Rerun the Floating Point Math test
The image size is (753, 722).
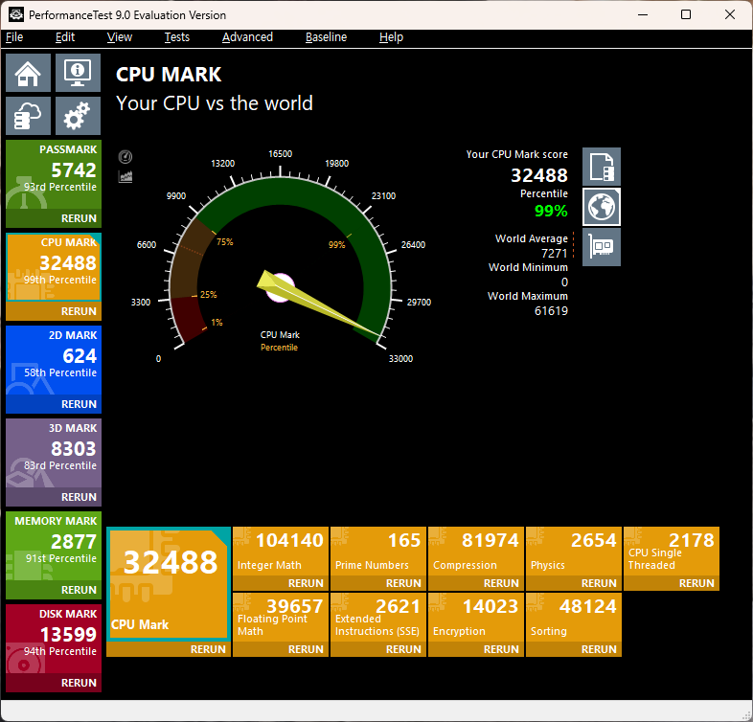[x=281, y=649]
